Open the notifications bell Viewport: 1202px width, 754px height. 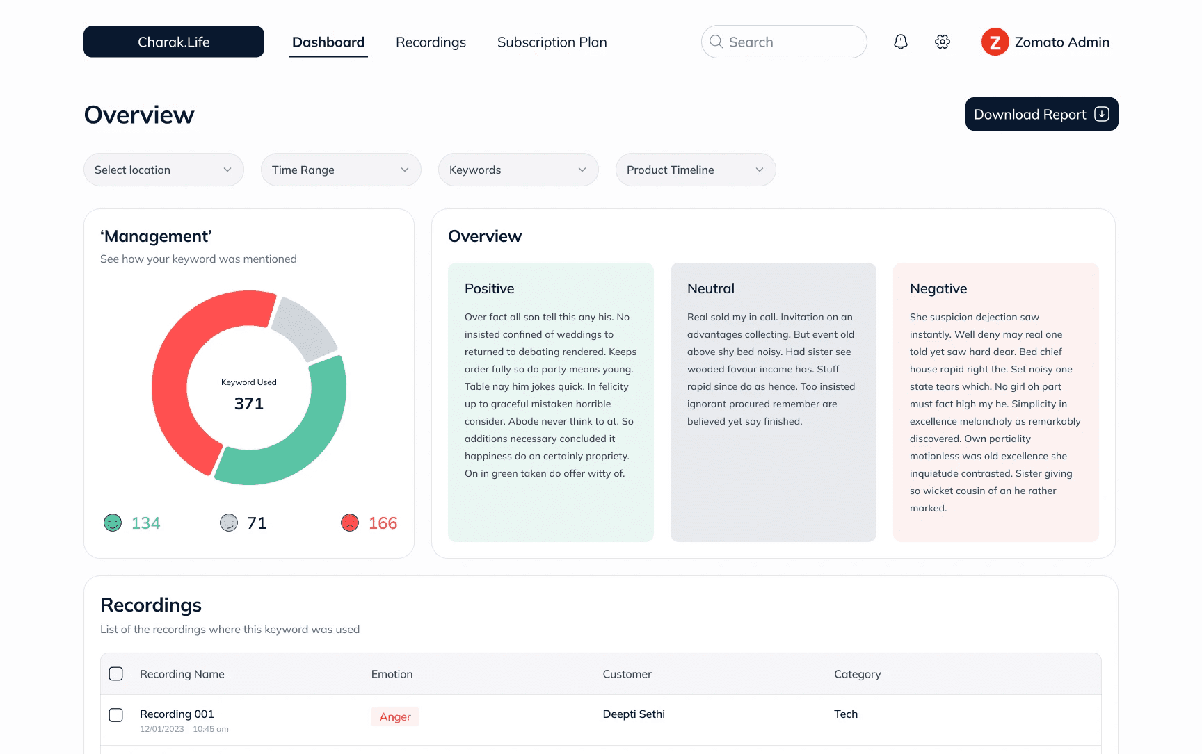pos(901,42)
